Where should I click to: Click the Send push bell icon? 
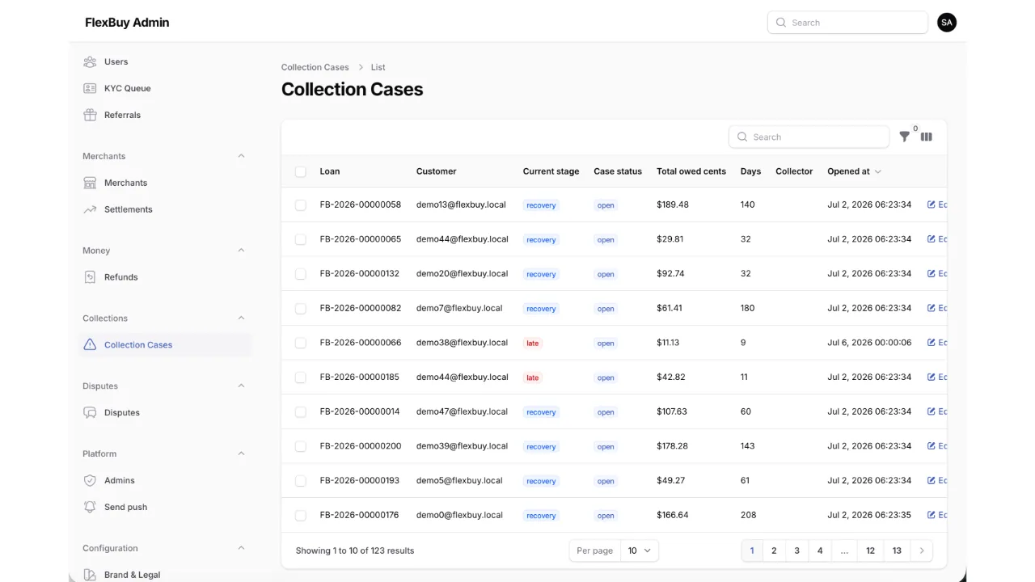coord(90,507)
